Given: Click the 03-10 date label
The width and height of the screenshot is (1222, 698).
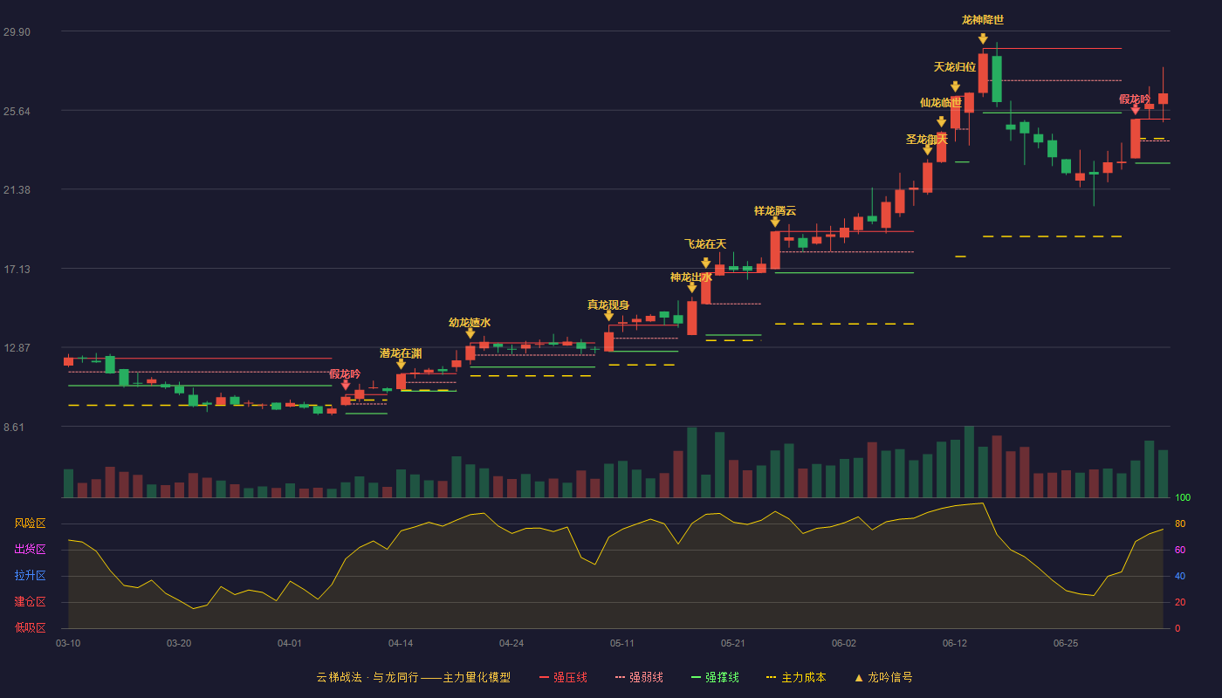Looking at the screenshot, I should pyautogui.click(x=68, y=643).
